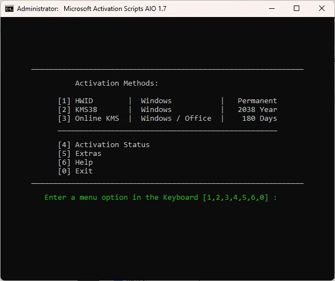Click the [4] Activation Status line

tap(104, 145)
